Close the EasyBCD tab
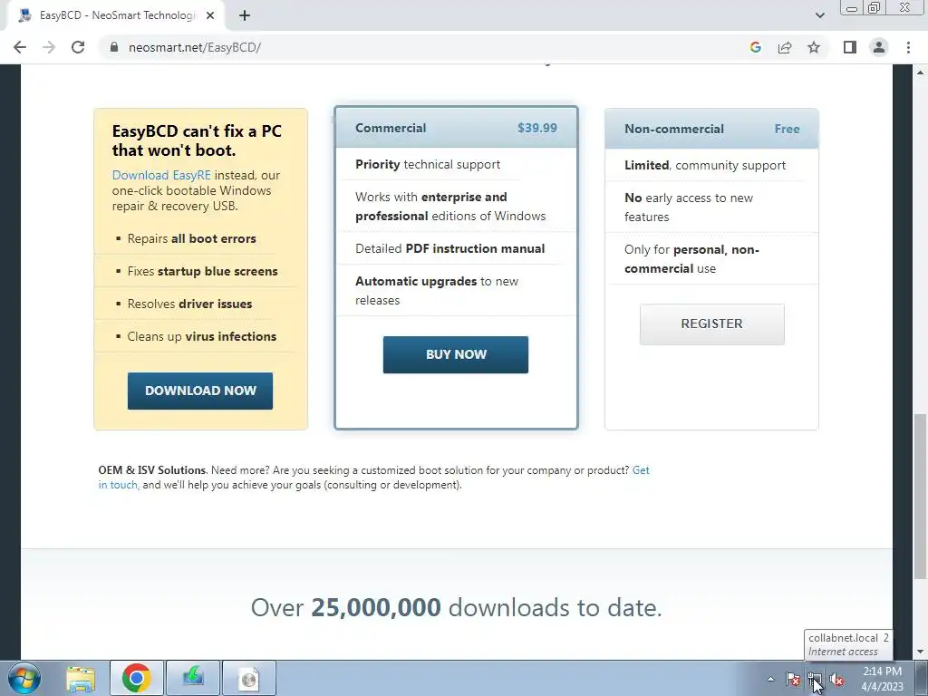Screen dimensions: 928x696 pos(210,15)
